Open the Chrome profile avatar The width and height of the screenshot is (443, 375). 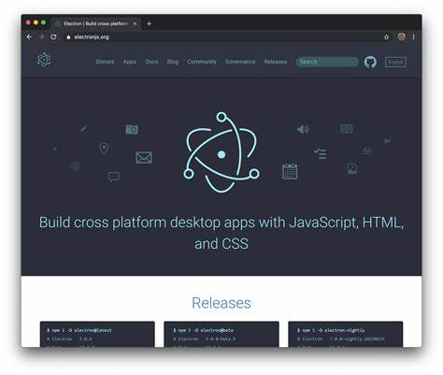(x=402, y=36)
